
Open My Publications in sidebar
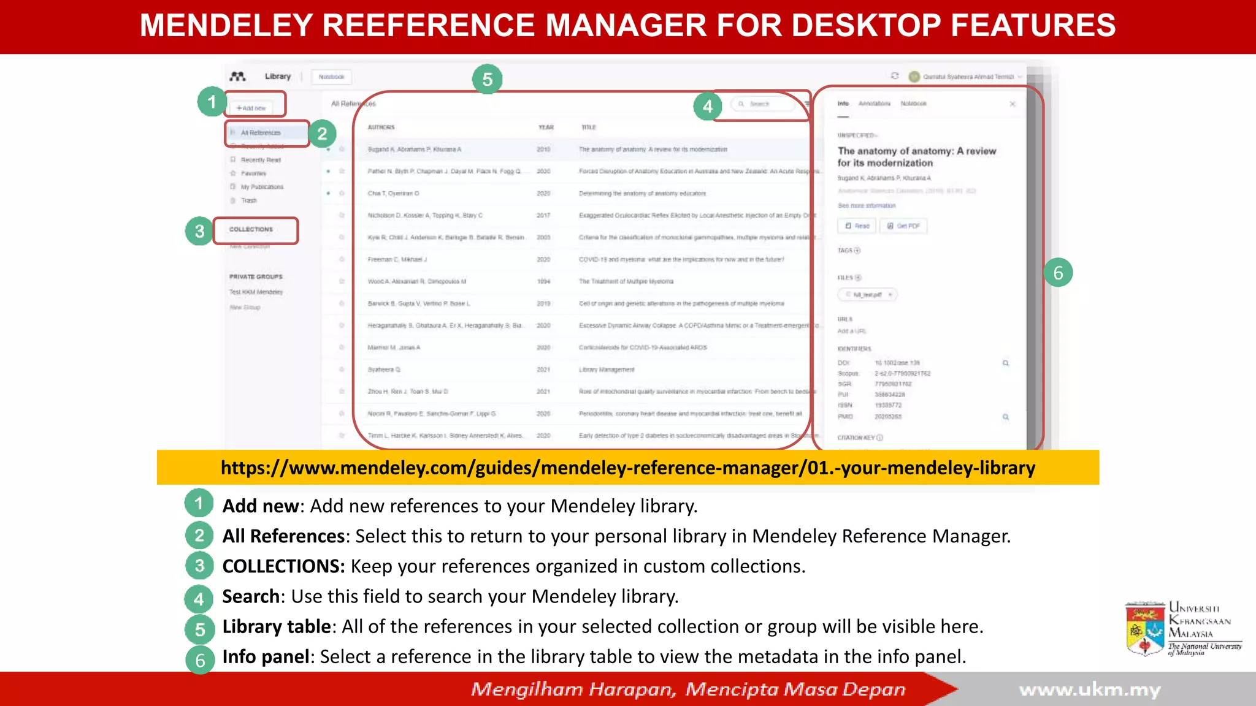[262, 187]
